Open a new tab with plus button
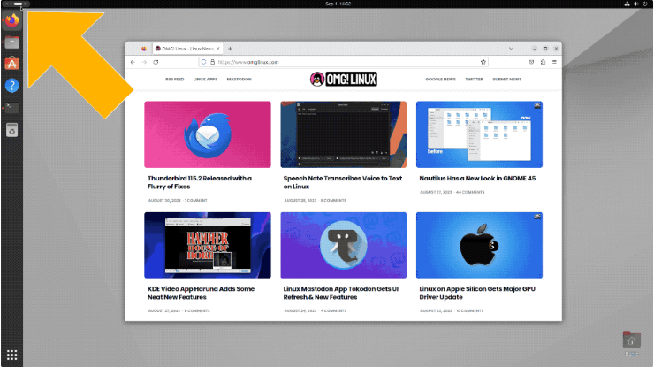654x367 pixels. point(230,49)
